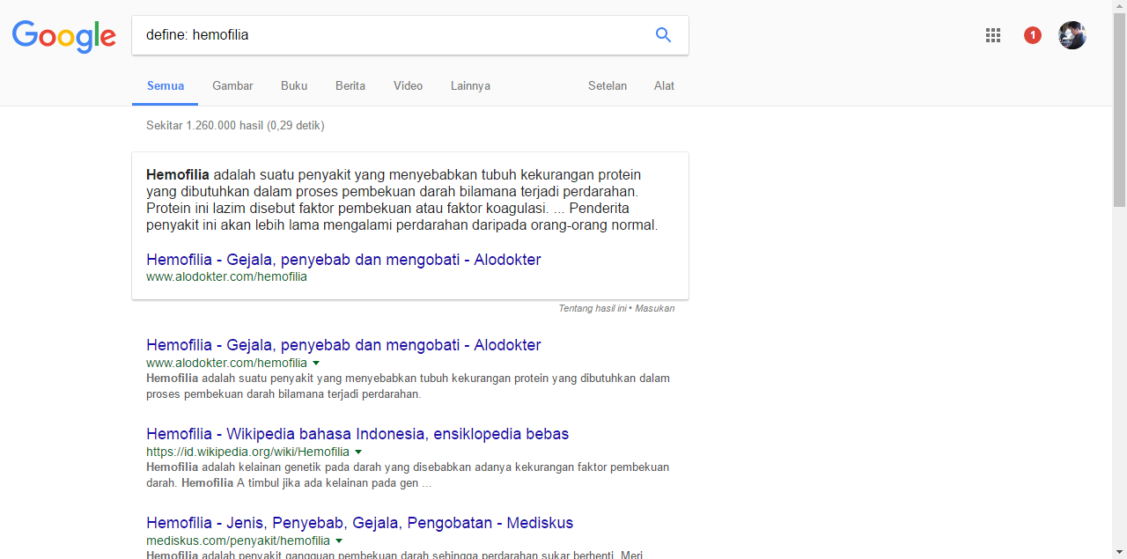The width and height of the screenshot is (1127, 559).
Task: Open the green dropdown arrow beside www.alodokter.com/hemofilia
Action: tap(316, 363)
